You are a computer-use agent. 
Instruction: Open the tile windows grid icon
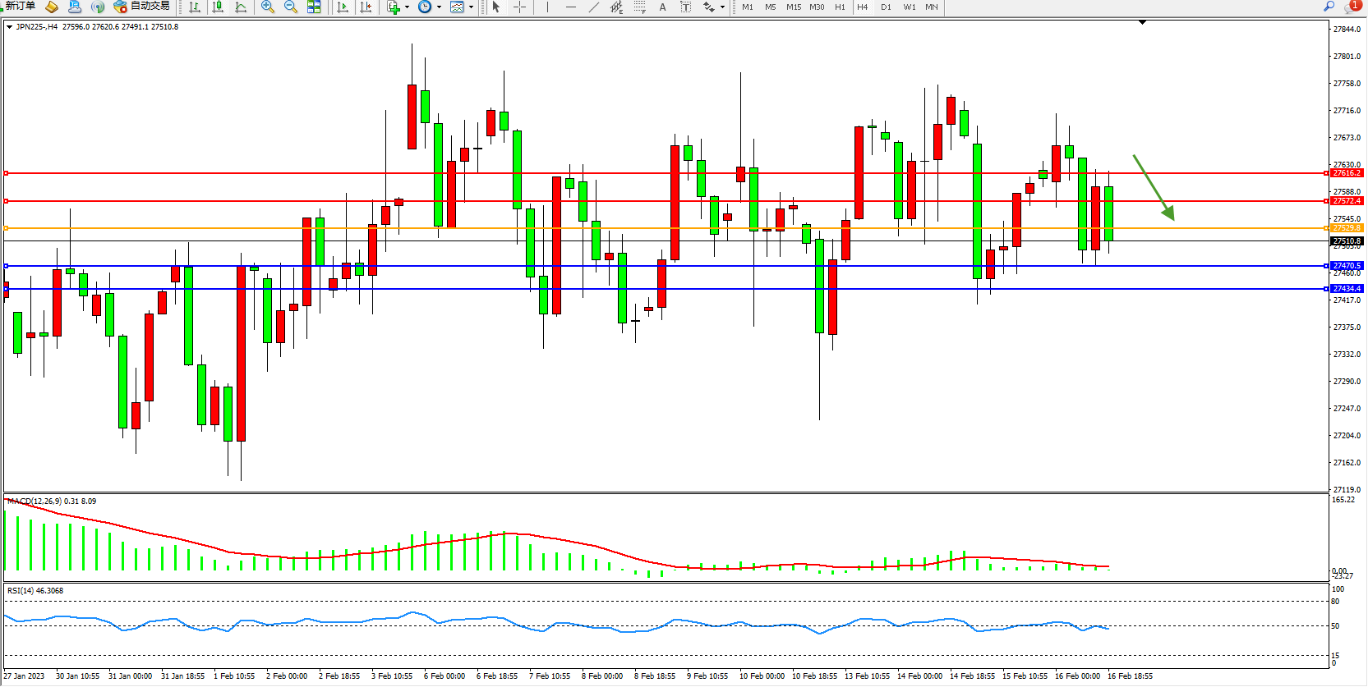click(x=314, y=7)
